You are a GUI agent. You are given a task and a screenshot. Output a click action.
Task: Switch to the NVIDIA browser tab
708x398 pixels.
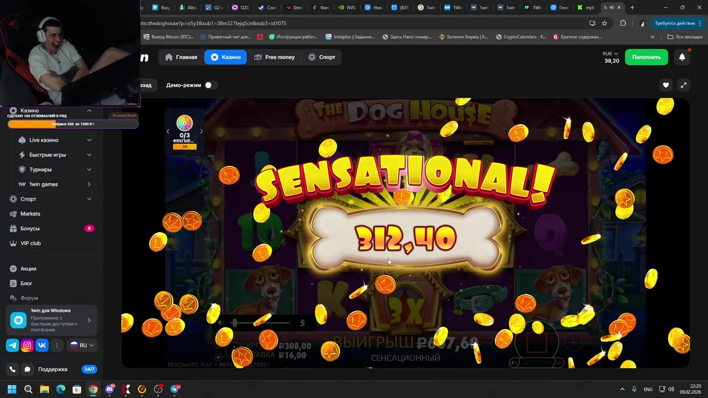point(348,8)
